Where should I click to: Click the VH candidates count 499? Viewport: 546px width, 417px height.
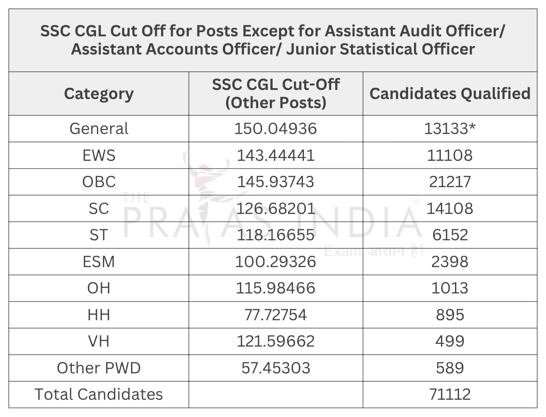pos(450,341)
